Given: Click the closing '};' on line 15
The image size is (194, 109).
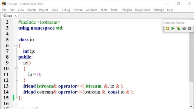Looking at the screenshot, I should (x=20, y=98).
